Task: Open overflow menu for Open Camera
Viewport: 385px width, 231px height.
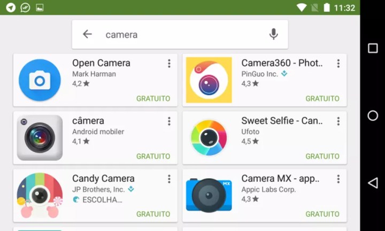Action: (169, 63)
